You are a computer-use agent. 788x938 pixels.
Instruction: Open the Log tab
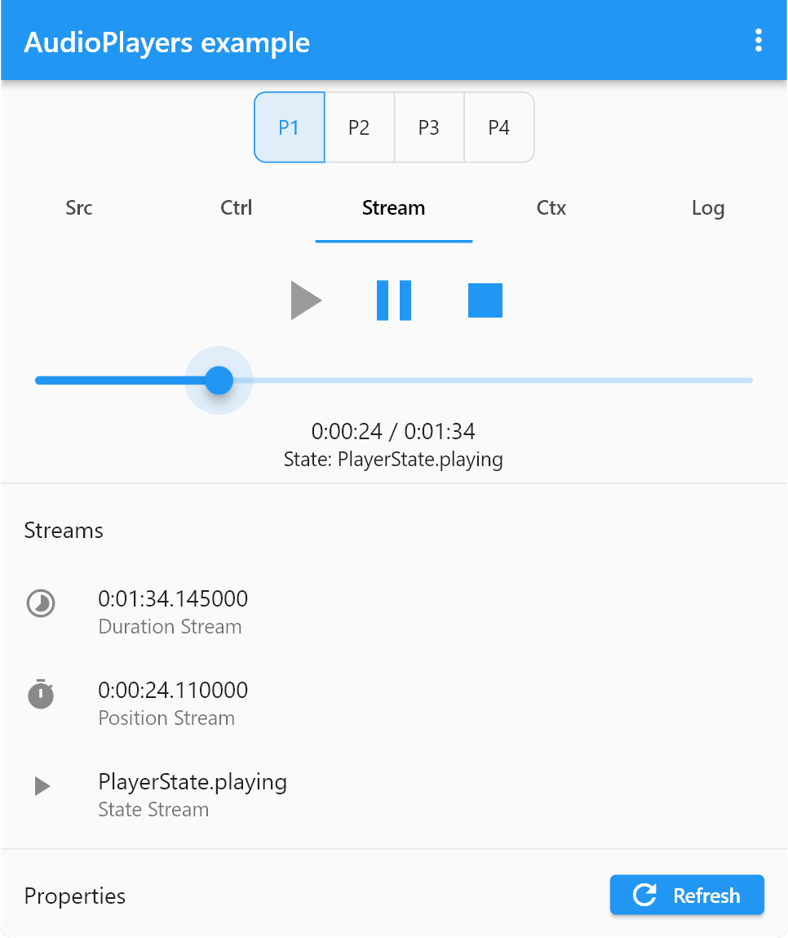click(x=707, y=208)
